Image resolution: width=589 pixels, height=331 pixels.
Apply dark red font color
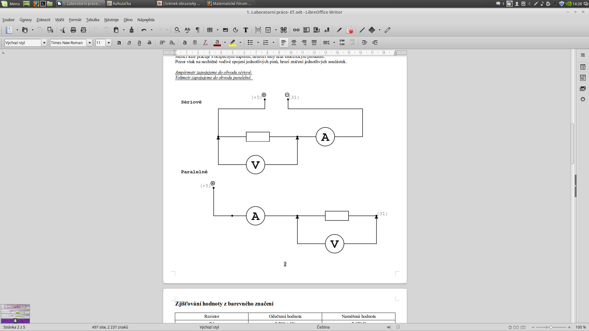[217, 43]
